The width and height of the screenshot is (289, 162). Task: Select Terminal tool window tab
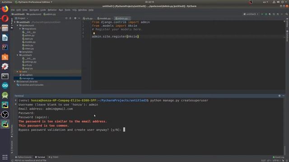point(40,157)
